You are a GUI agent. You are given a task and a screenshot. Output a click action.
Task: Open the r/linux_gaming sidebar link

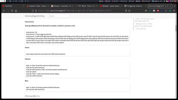141,29
